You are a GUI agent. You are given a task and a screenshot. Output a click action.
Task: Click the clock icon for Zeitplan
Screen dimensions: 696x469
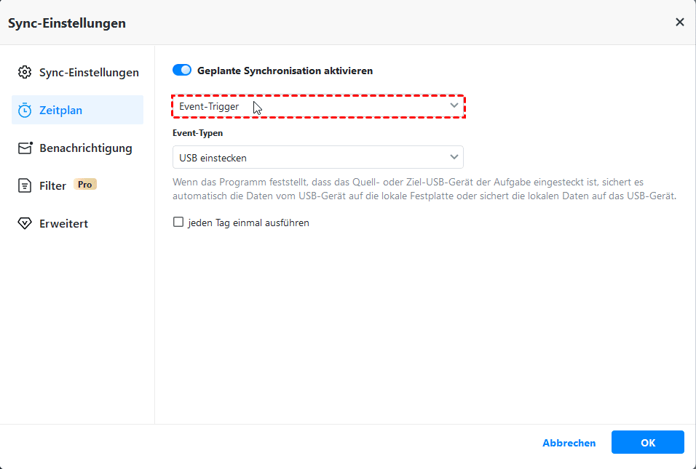[25, 111]
